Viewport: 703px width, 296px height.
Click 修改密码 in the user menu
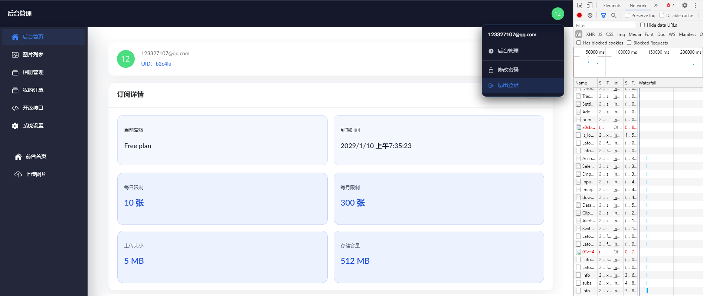pyautogui.click(x=508, y=70)
